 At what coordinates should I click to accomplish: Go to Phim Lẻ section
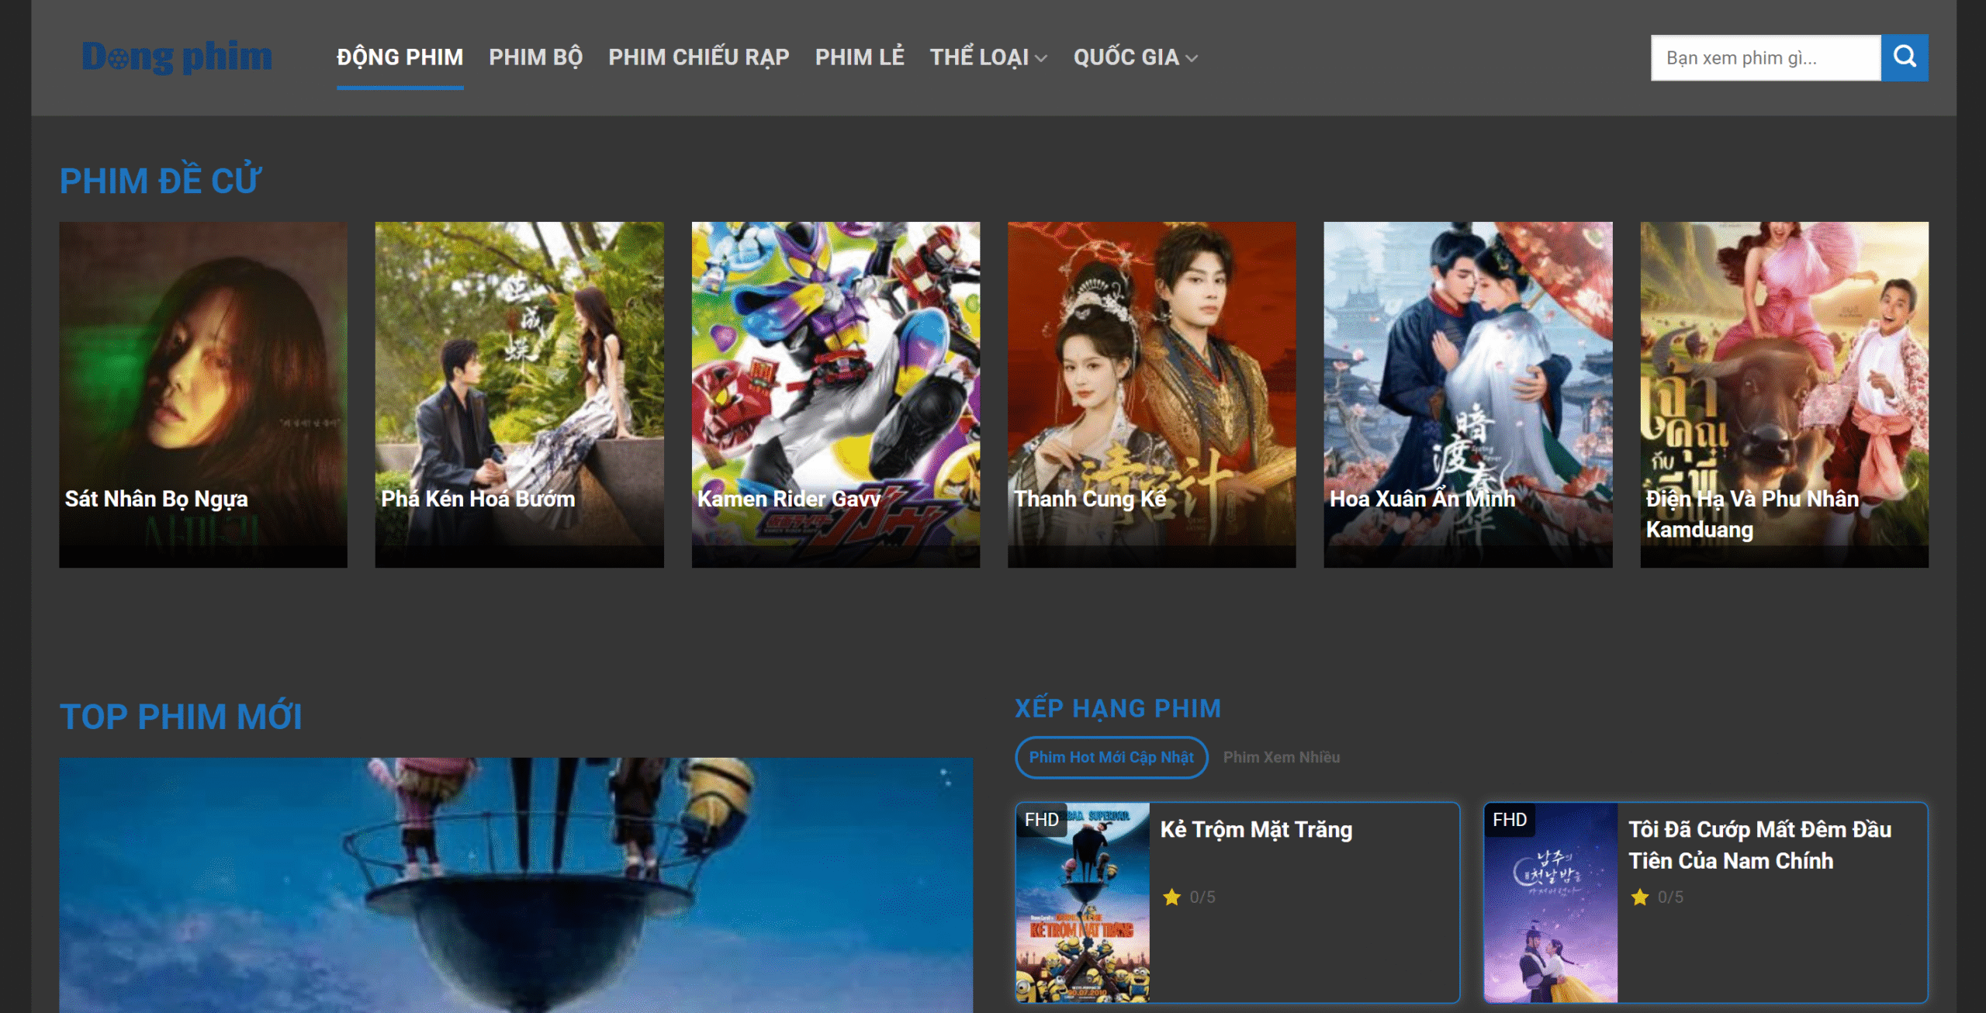[860, 57]
